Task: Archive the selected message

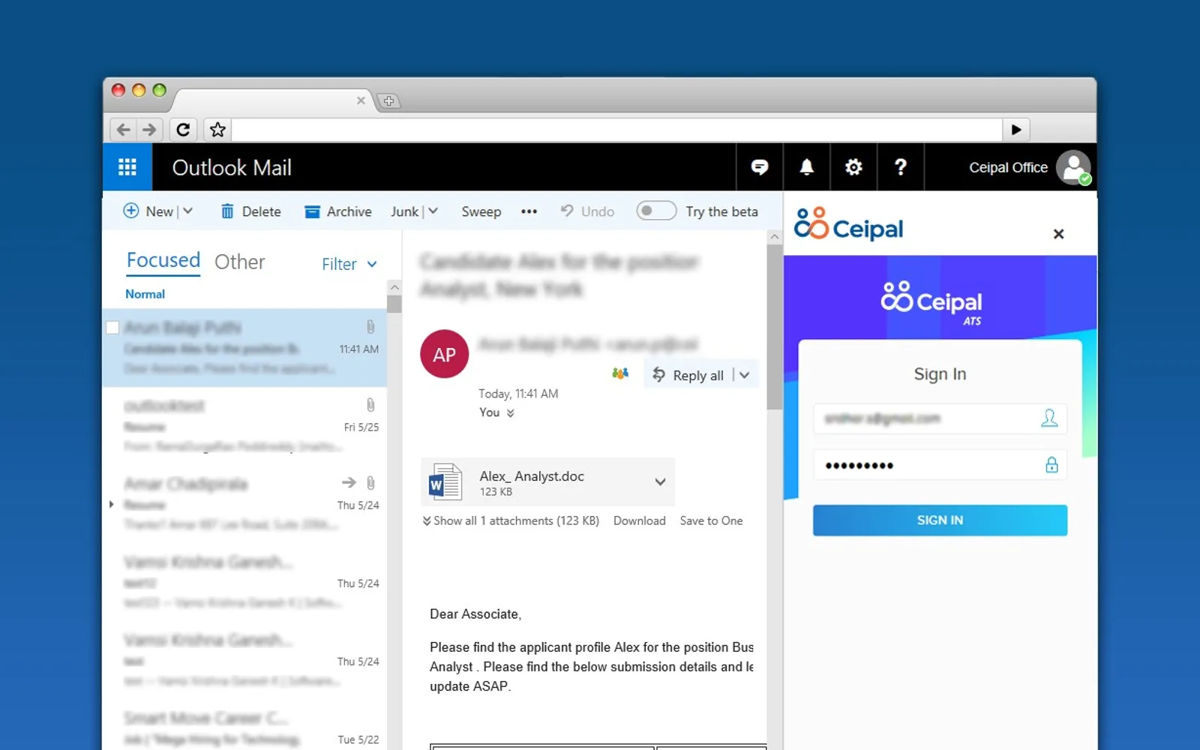Action: coord(337,211)
